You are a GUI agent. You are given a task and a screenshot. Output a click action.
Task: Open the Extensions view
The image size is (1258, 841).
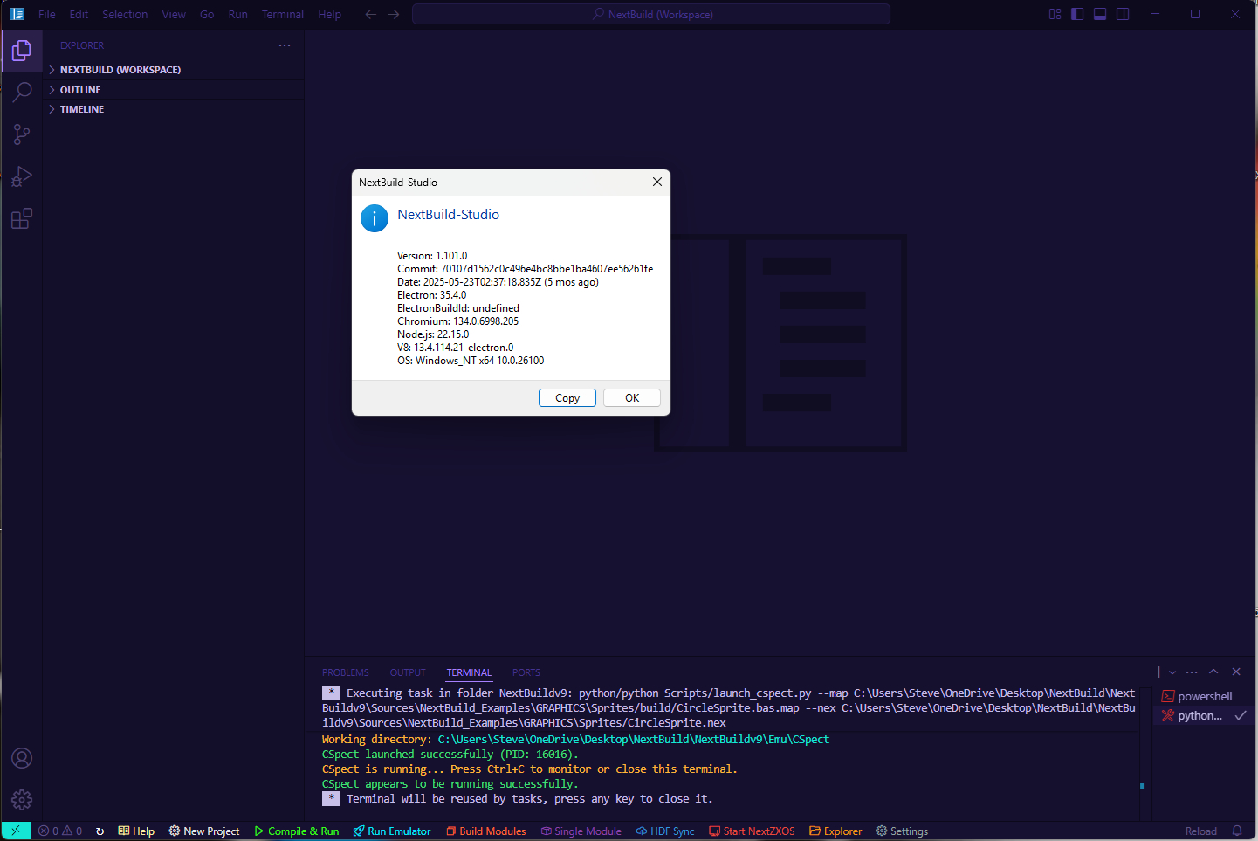[22, 218]
